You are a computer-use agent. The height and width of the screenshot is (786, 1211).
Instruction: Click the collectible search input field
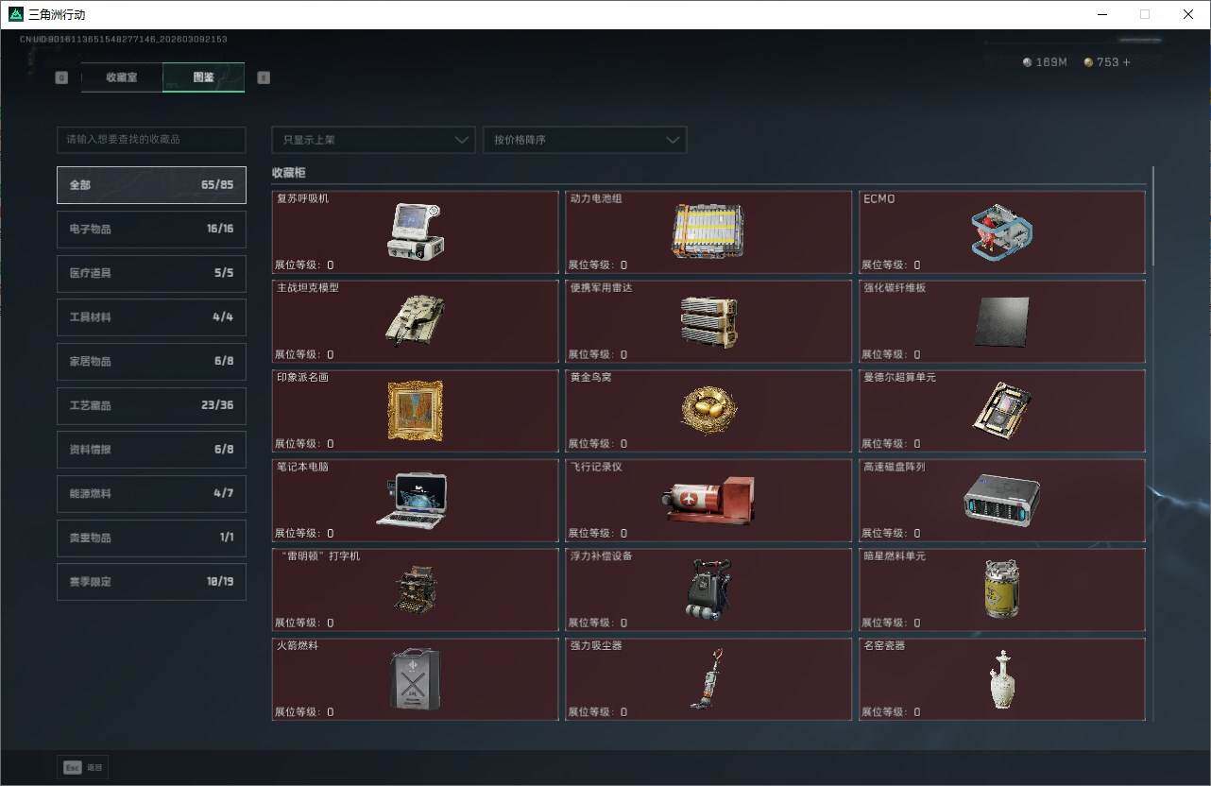pyautogui.click(x=151, y=139)
